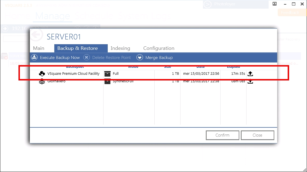Click the cloud icon beside VSquare Premium Cloud Facility
The width and height of the screenshot is (307, 172).
[x=42, y=74]
